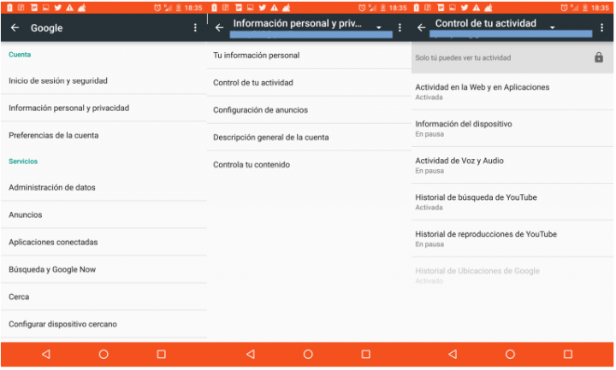
Task: Open Historial de Ubicaciones de Google
Action: pyautogui.click(x=512, y=275)
